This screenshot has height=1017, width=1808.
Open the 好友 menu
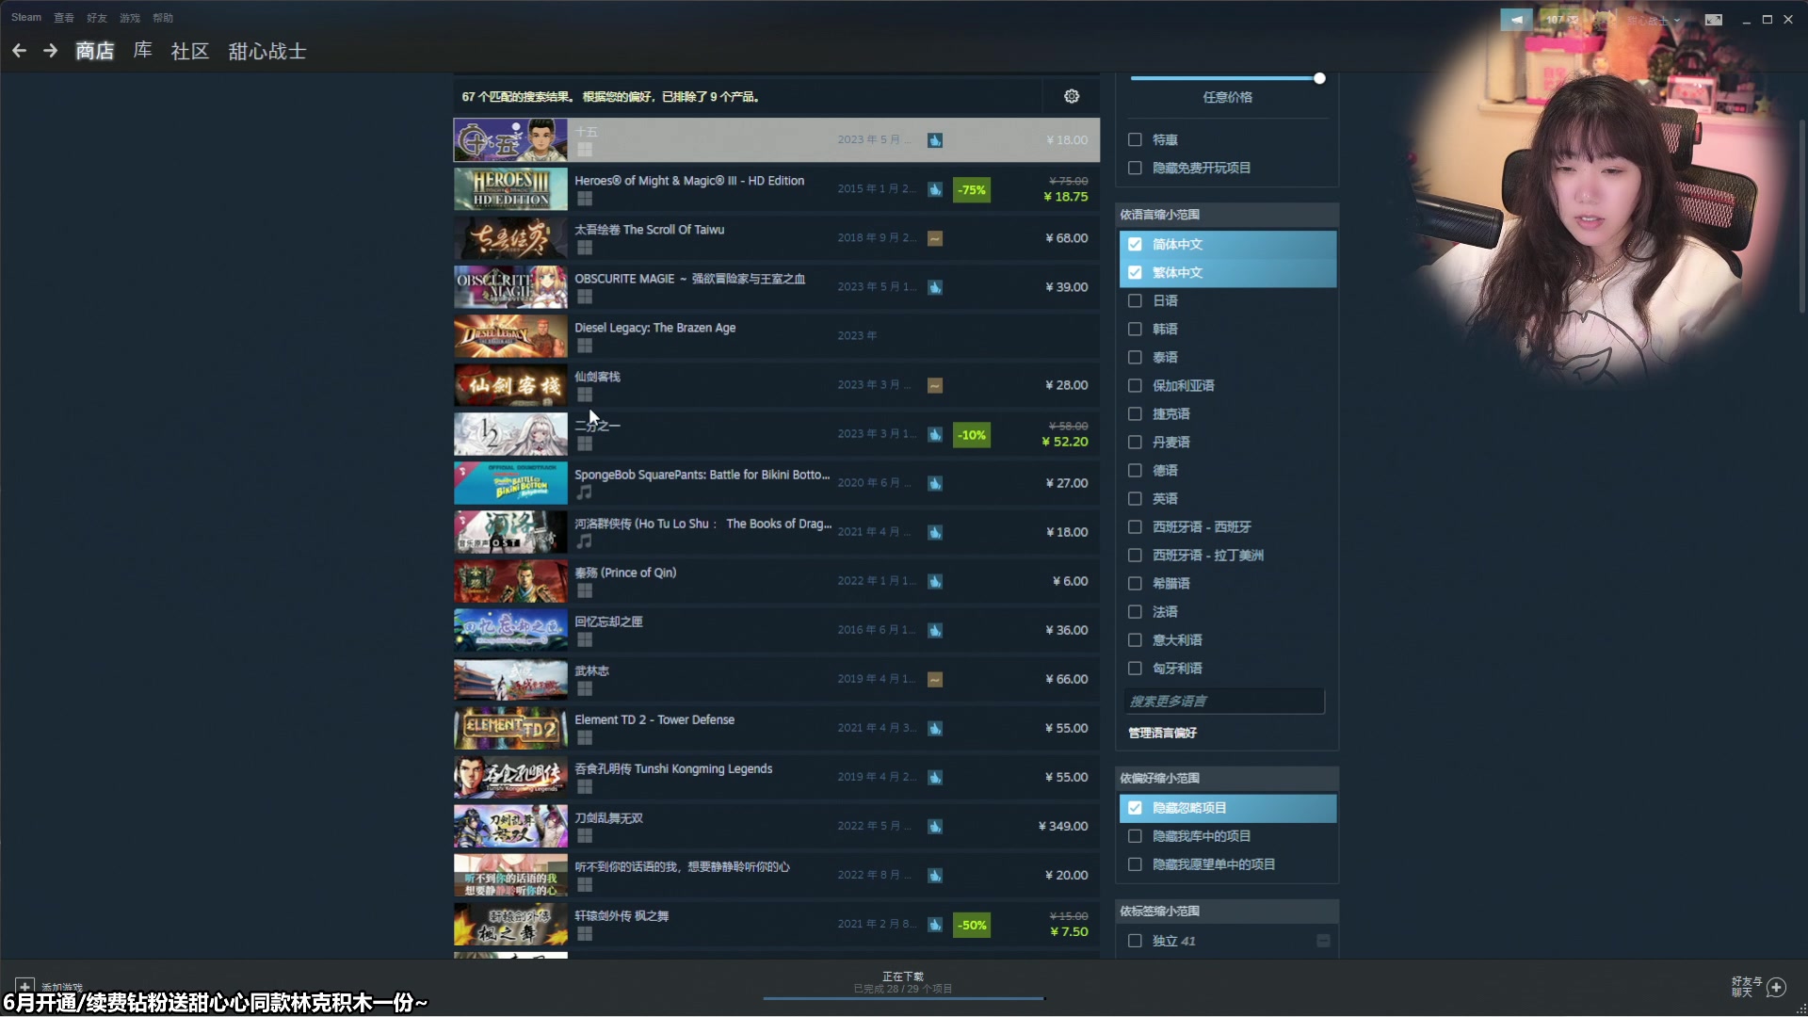coord(97,18)
